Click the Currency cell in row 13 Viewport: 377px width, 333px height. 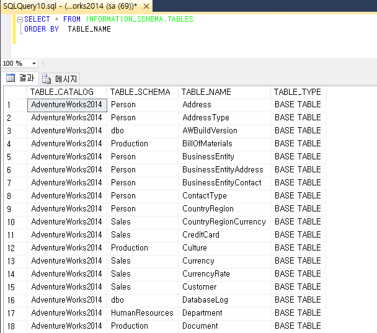coord(224,261)
